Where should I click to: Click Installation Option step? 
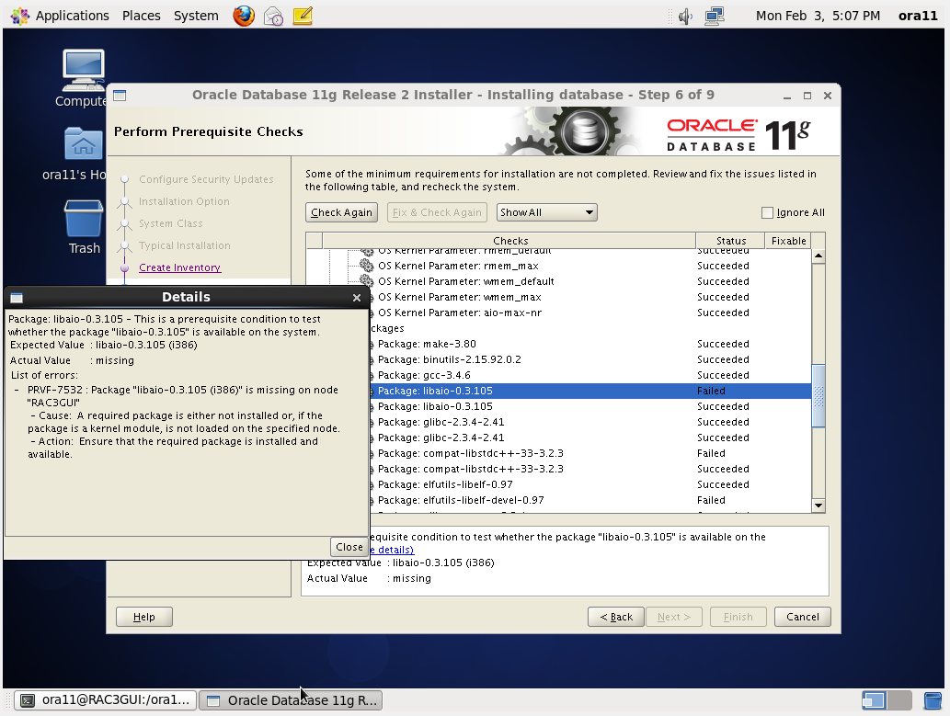pyautogui.click(x=184, y=201)
